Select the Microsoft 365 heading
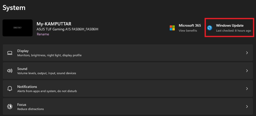This screenshot has width=256, height=116. [190, 25]
